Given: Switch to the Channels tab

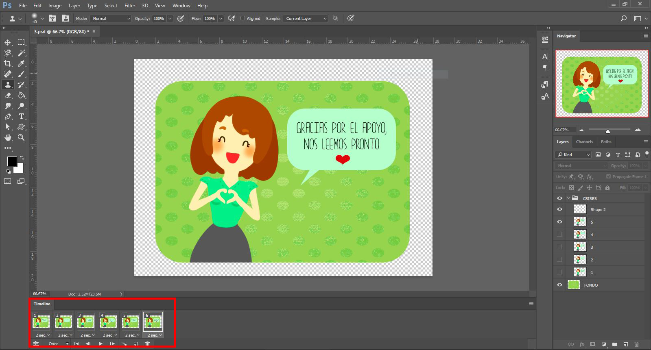Looking at the screenshot, I should point(584,142).
